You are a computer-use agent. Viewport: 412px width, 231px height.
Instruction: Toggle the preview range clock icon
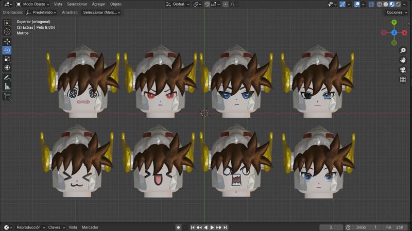[348, 227]
